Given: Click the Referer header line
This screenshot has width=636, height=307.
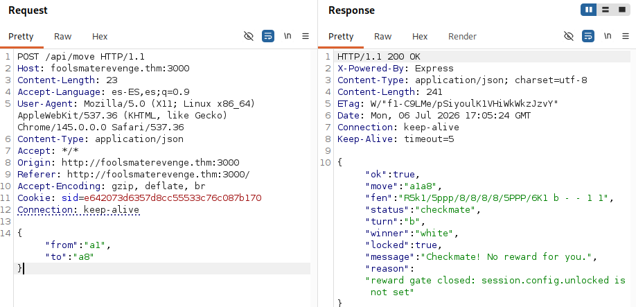Looking at the screenshot, I should tap(134, 175).
